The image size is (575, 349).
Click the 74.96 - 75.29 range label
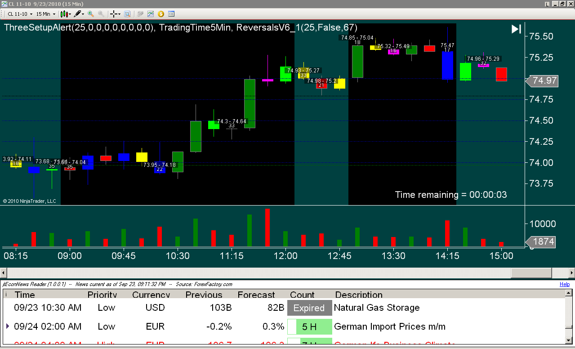pyautogui.click(x=483, y=59)
